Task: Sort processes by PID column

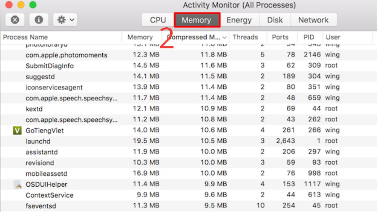Action: [309, 37]
